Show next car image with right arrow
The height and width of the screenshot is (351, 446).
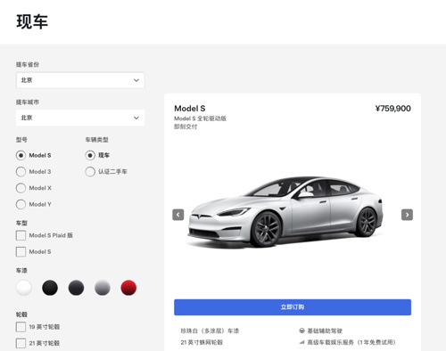(407, 215)
